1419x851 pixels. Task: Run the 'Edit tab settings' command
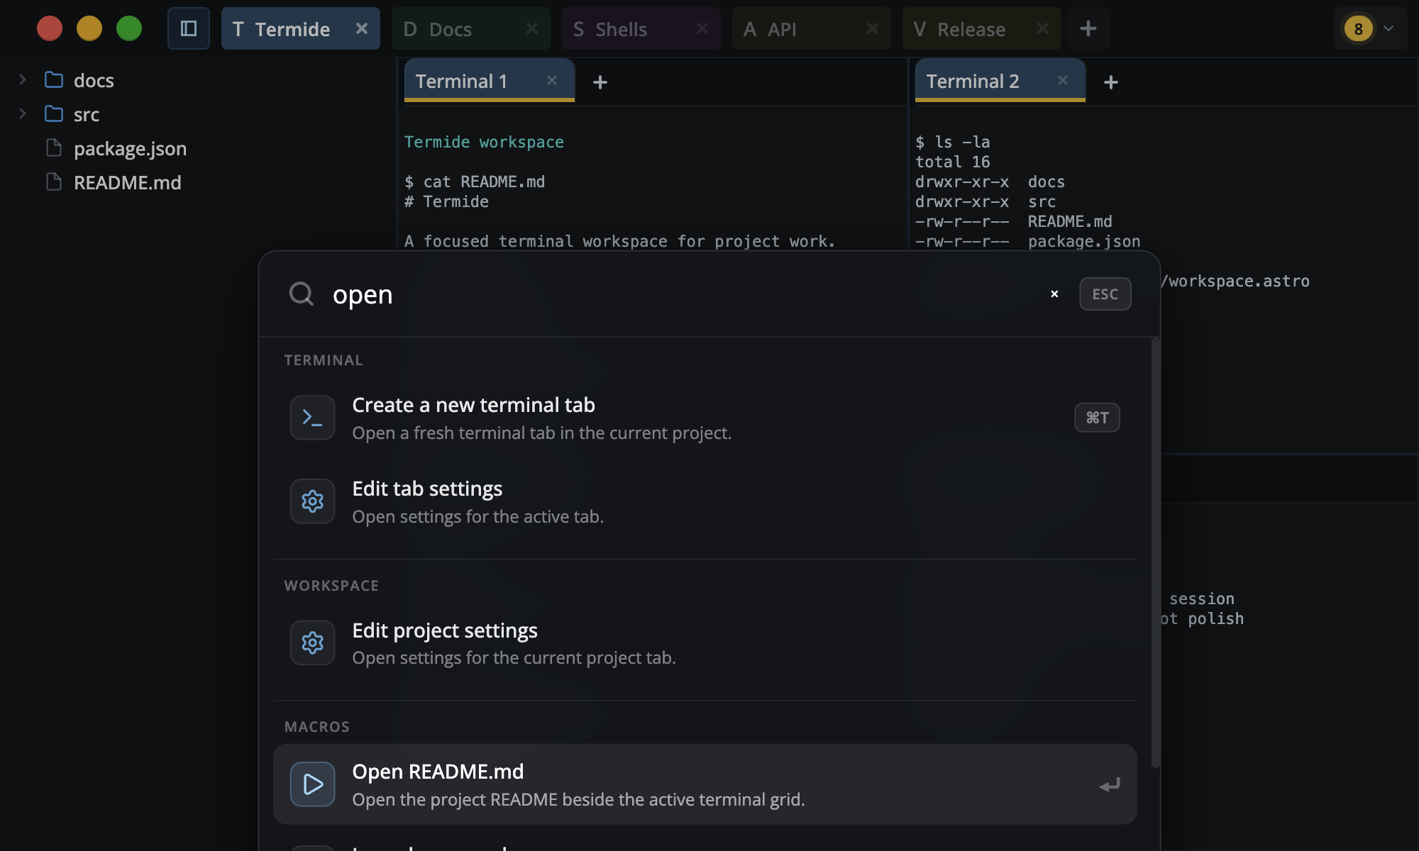tap(705, 501)
